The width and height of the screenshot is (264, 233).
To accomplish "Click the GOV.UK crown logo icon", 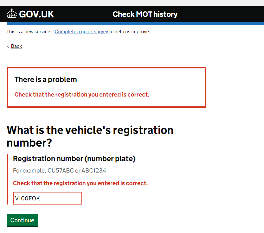I will click(x=12, y=14).
